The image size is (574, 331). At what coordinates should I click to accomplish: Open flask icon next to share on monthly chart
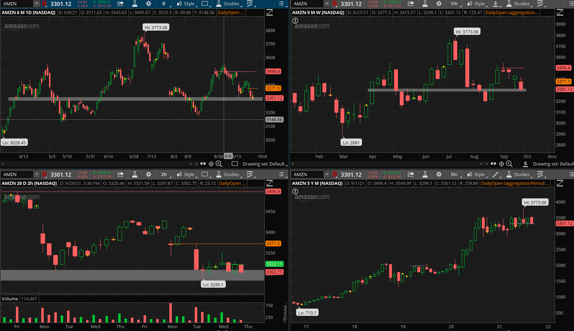coord(425,174)
